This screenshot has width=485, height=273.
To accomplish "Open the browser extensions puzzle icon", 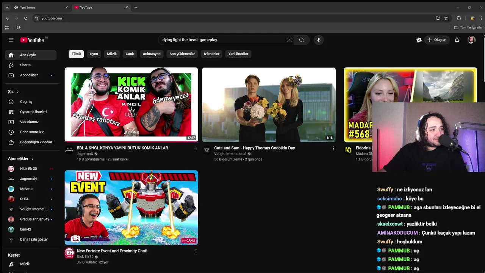I will [x=459, y=18].
